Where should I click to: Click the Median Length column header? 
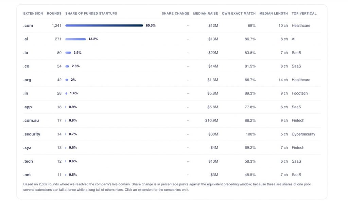(x=274, y=13)
